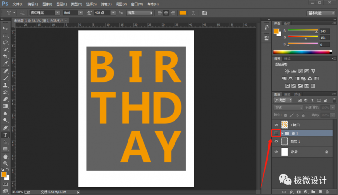Image resolution: width=338 pixels, height=195 pixels.
Task: Open the character and paragraph panel icon
Action: click(x=205, y=12)
